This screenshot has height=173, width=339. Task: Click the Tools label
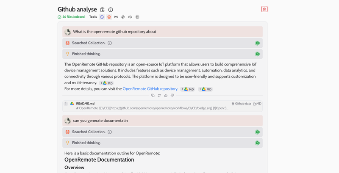[x=93, y=17]
